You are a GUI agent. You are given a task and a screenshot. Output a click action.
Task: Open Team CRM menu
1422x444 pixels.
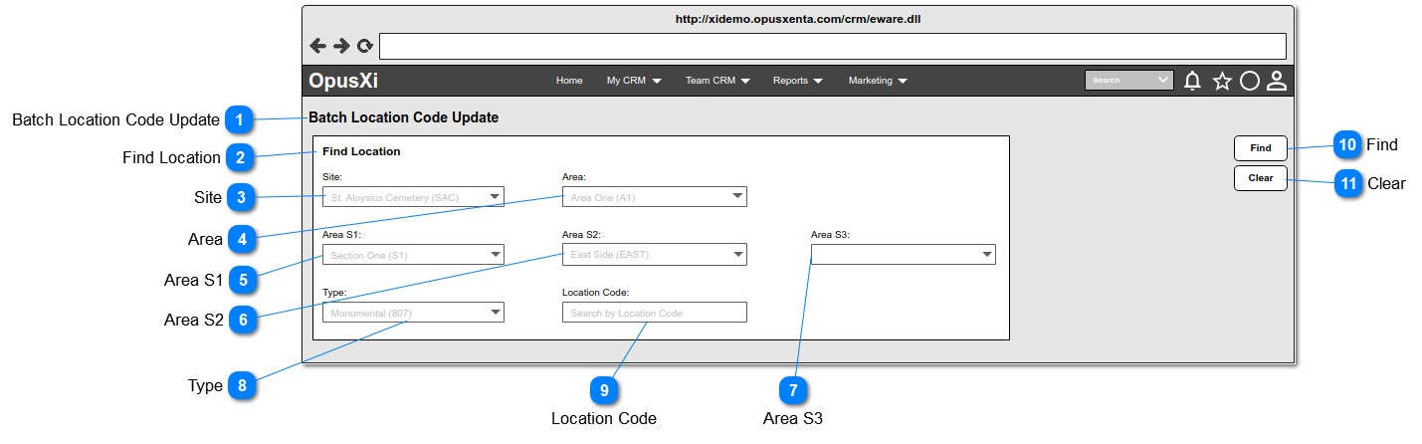click(717, 81)
